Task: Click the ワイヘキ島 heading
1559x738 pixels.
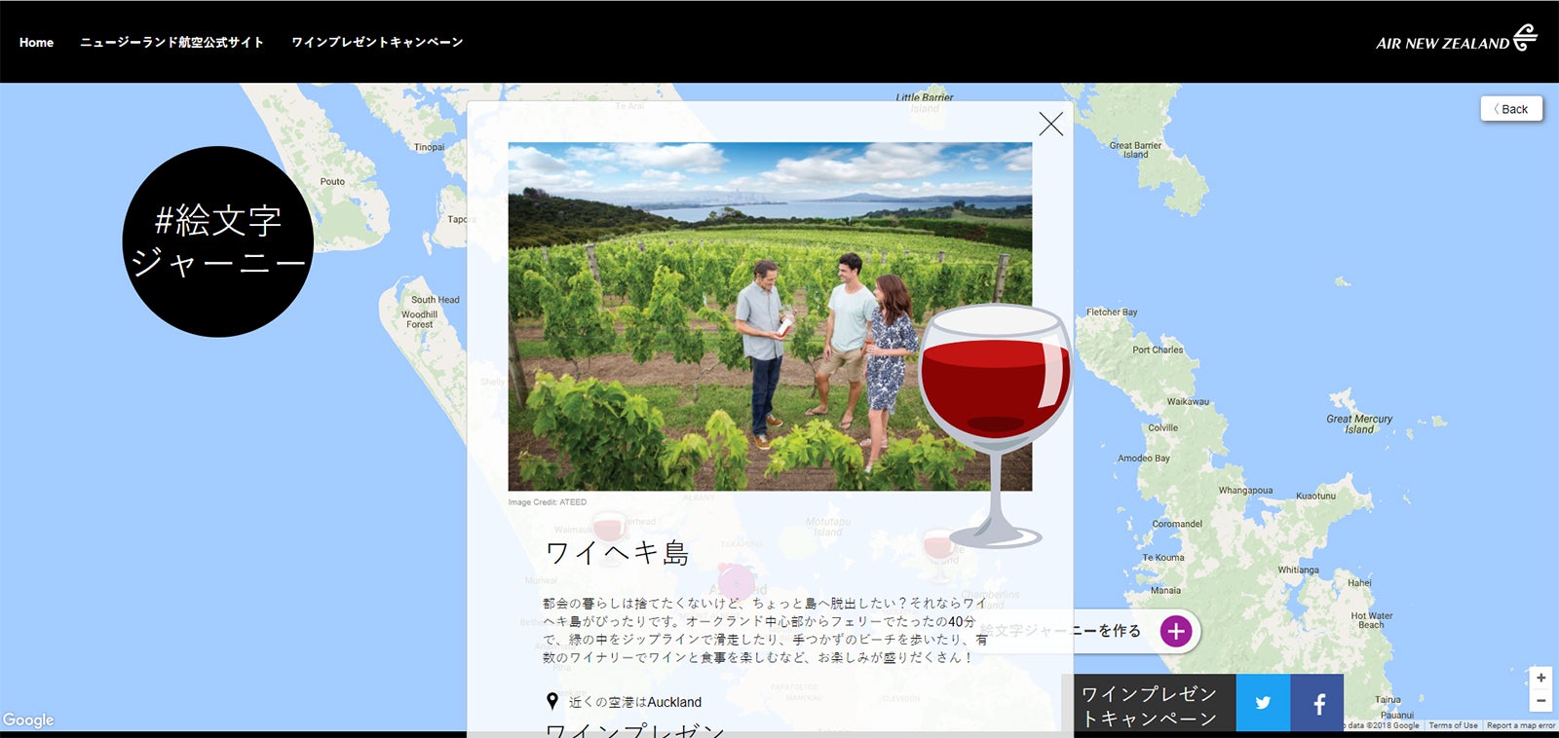Action: click(x=618, y=553)
